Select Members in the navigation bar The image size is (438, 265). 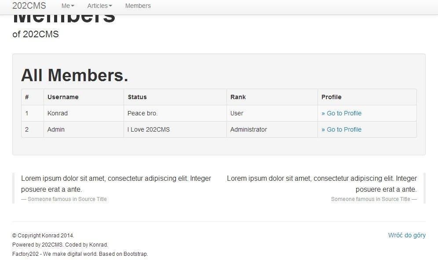point(138,6)
